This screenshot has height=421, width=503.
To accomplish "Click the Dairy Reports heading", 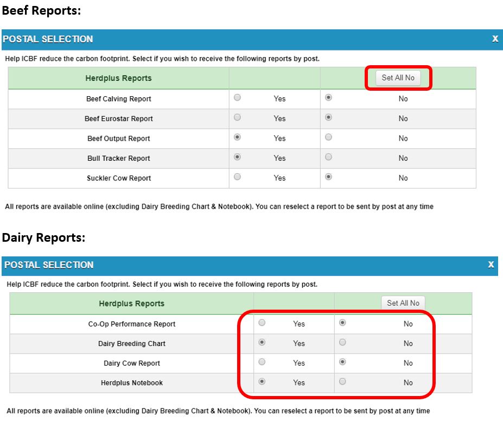I will point(43,237).
